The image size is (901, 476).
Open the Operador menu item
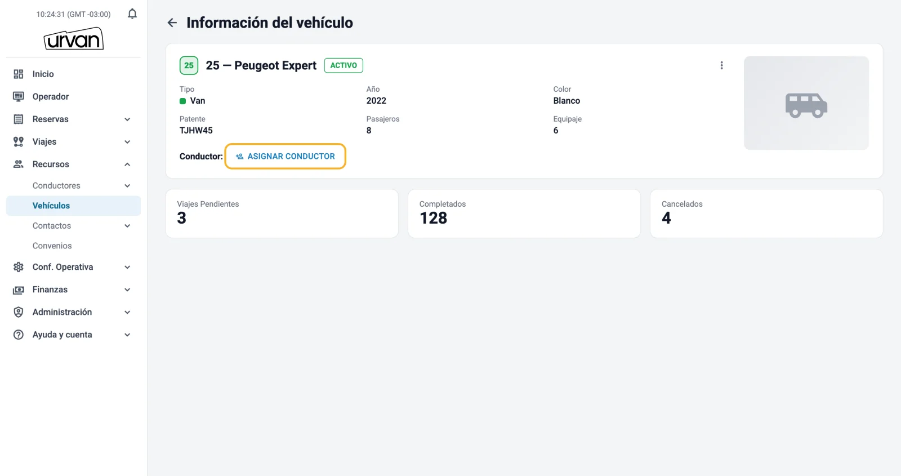click(x=73, y=96)
